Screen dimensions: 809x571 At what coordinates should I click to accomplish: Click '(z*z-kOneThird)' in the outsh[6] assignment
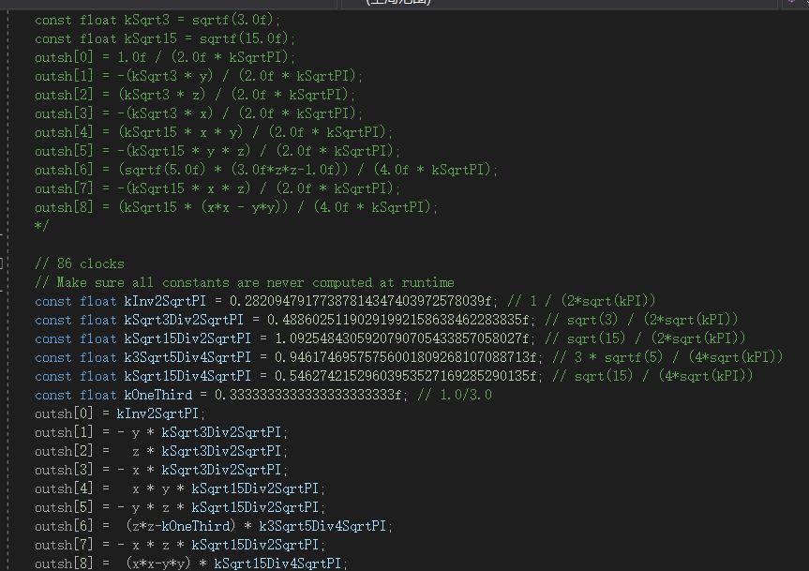181,526
